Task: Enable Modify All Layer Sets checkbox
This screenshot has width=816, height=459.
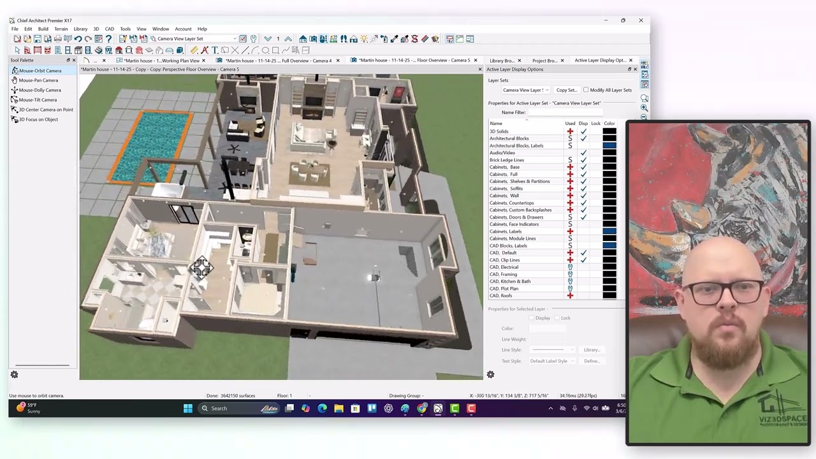Action: pyautogui.click(x=586, y=90)
